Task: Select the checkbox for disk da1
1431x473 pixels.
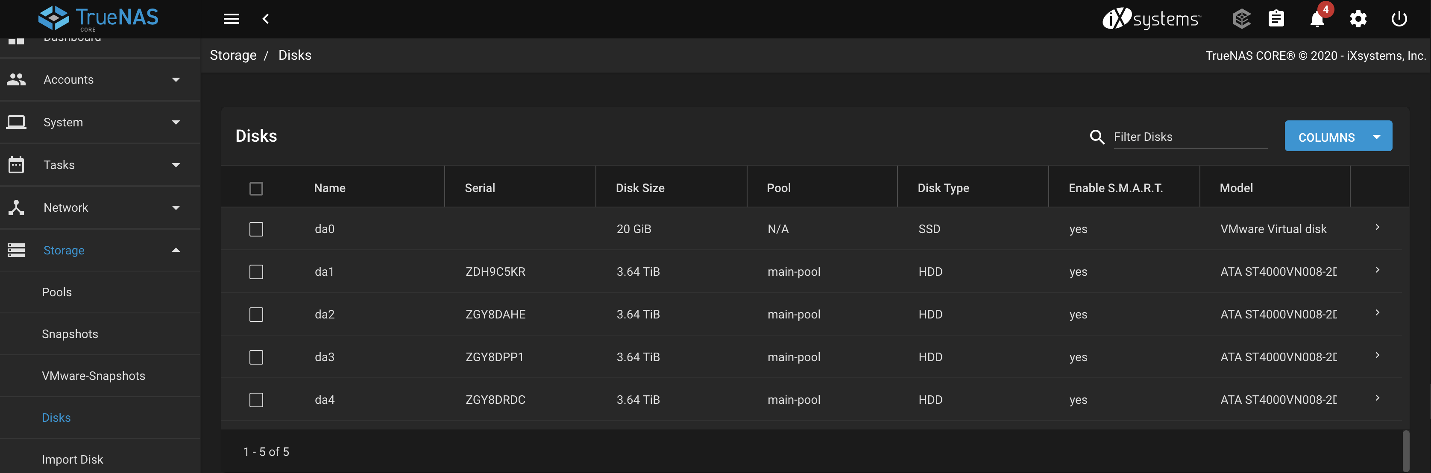Action: tap(256, 272)
